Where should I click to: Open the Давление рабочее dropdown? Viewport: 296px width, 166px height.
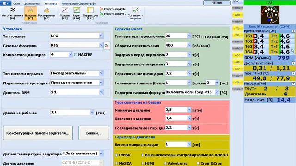pos(92,113)
